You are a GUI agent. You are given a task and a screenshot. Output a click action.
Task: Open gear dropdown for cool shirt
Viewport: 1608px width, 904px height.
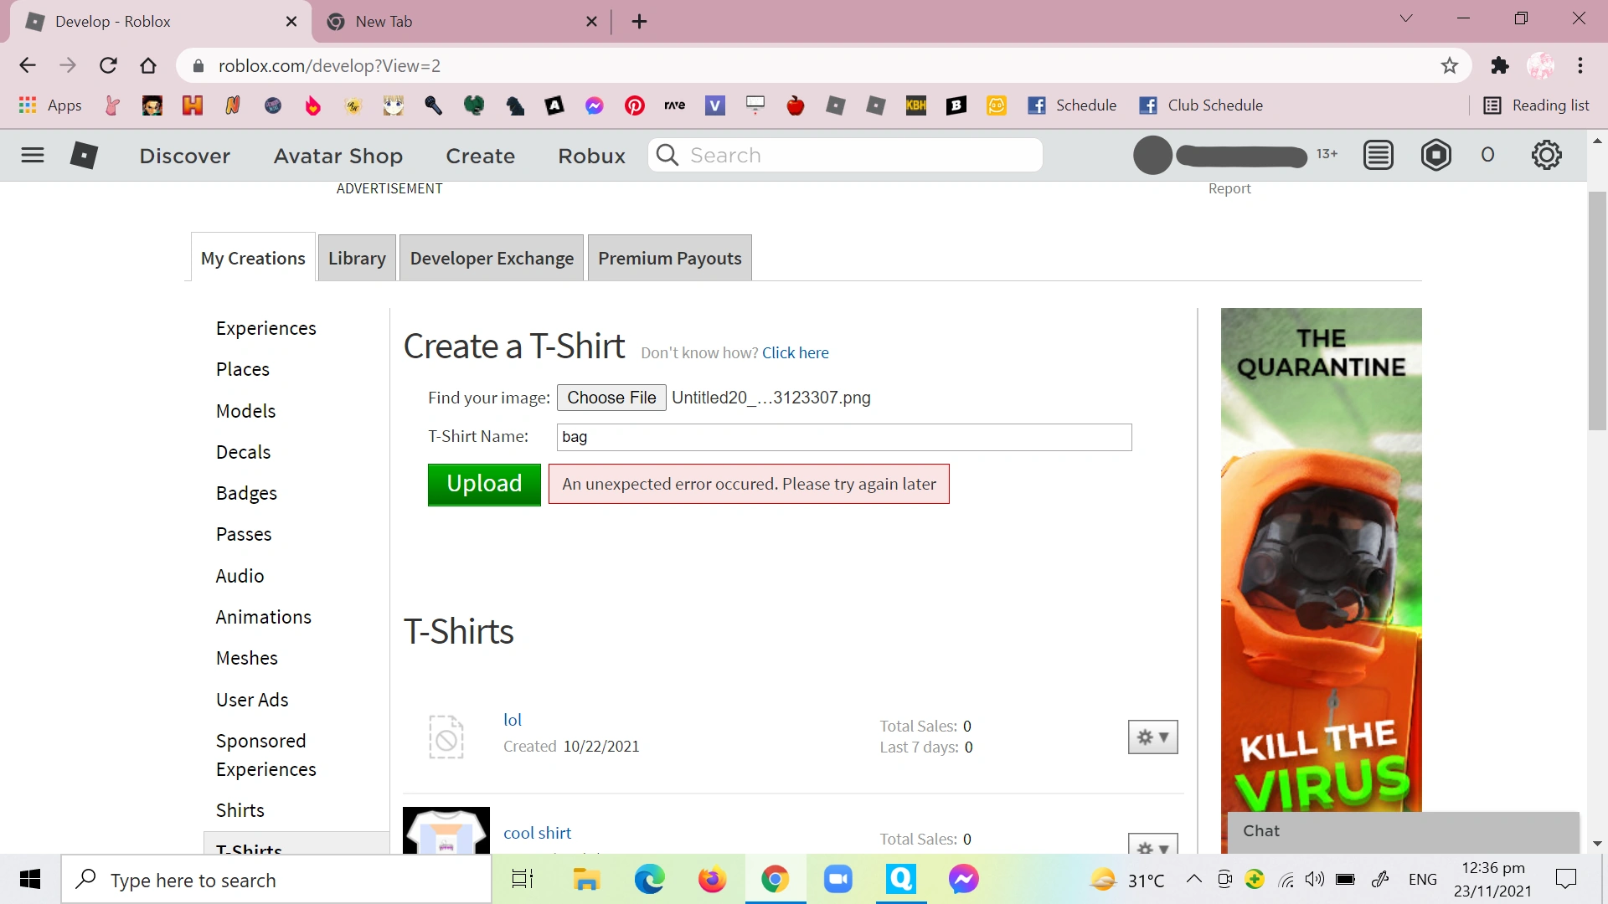(x=1153, y=844)
